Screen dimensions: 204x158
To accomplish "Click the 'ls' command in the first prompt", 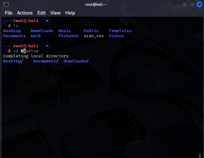I will pyautogui.click(x=16, y=26).
